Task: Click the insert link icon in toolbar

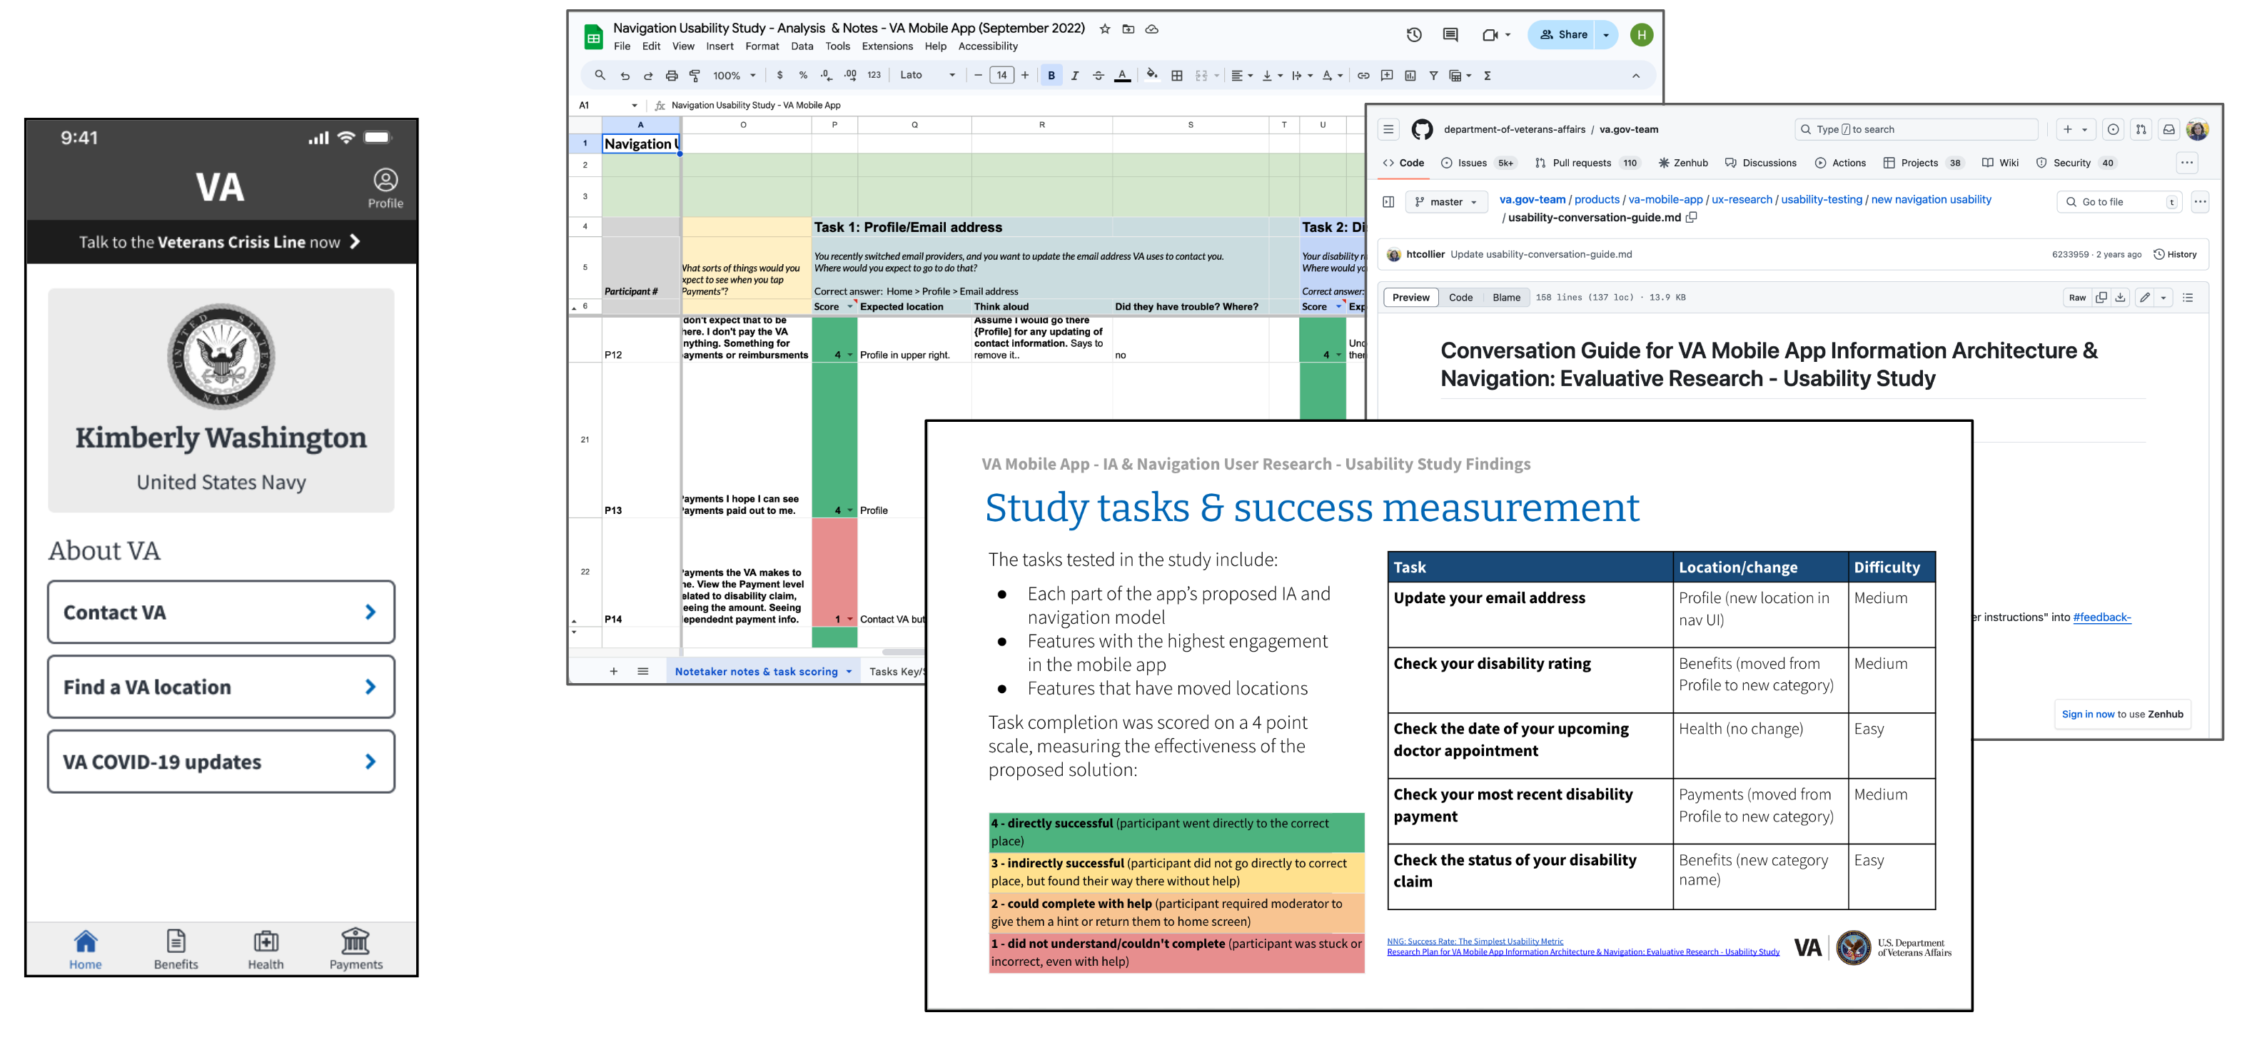Action: click(1363, 76)
